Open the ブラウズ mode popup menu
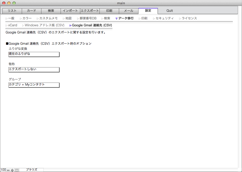 click(x=31, y=170)
